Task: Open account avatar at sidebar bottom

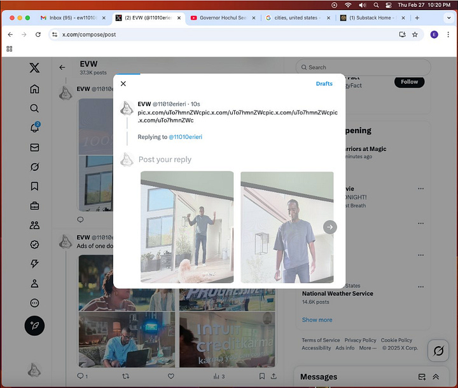Action: [x=34, y=370]
